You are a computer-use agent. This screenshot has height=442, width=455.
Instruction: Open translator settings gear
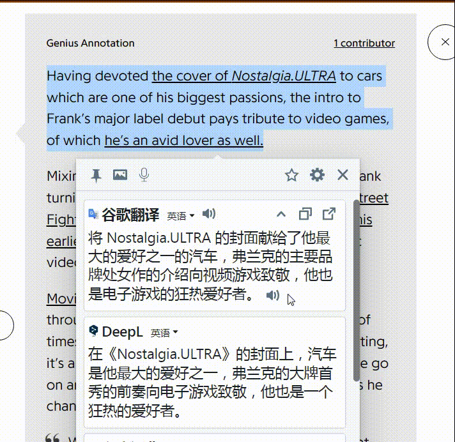click(x=317, y=175)
